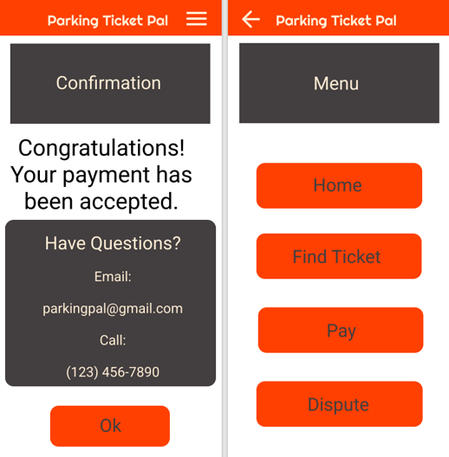Click the Menu header banner
Screen dimensions: 449x457
[x=339, y=83]
